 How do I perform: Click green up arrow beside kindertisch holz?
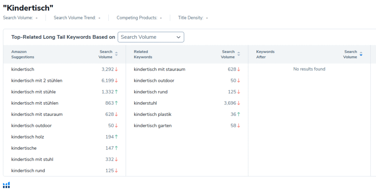(116, 137)
